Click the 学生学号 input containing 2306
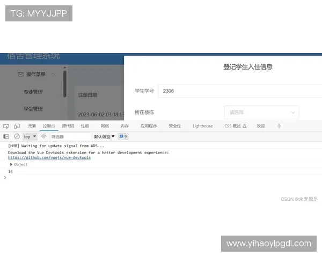The height and width of the screenshot is (257, 322). coord(240,91)
